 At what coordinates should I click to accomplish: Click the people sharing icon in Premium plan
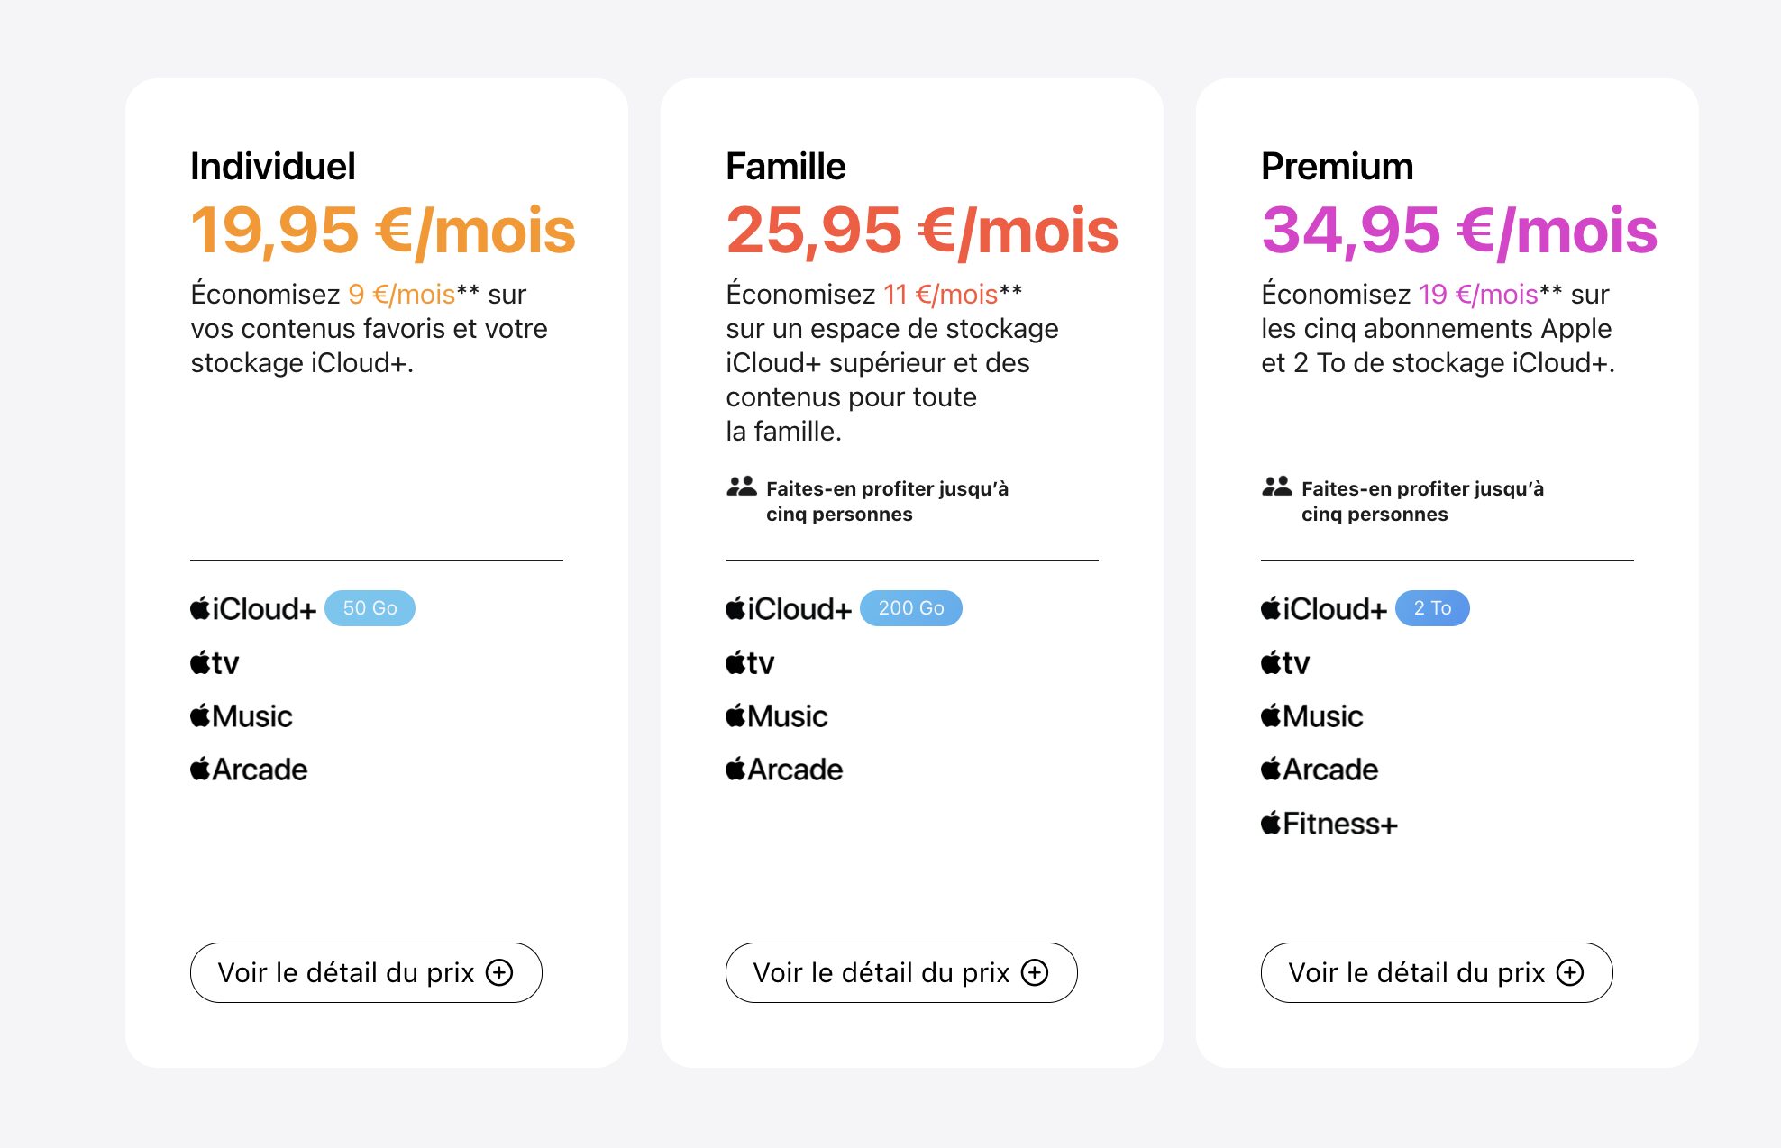coord(1276,487)
